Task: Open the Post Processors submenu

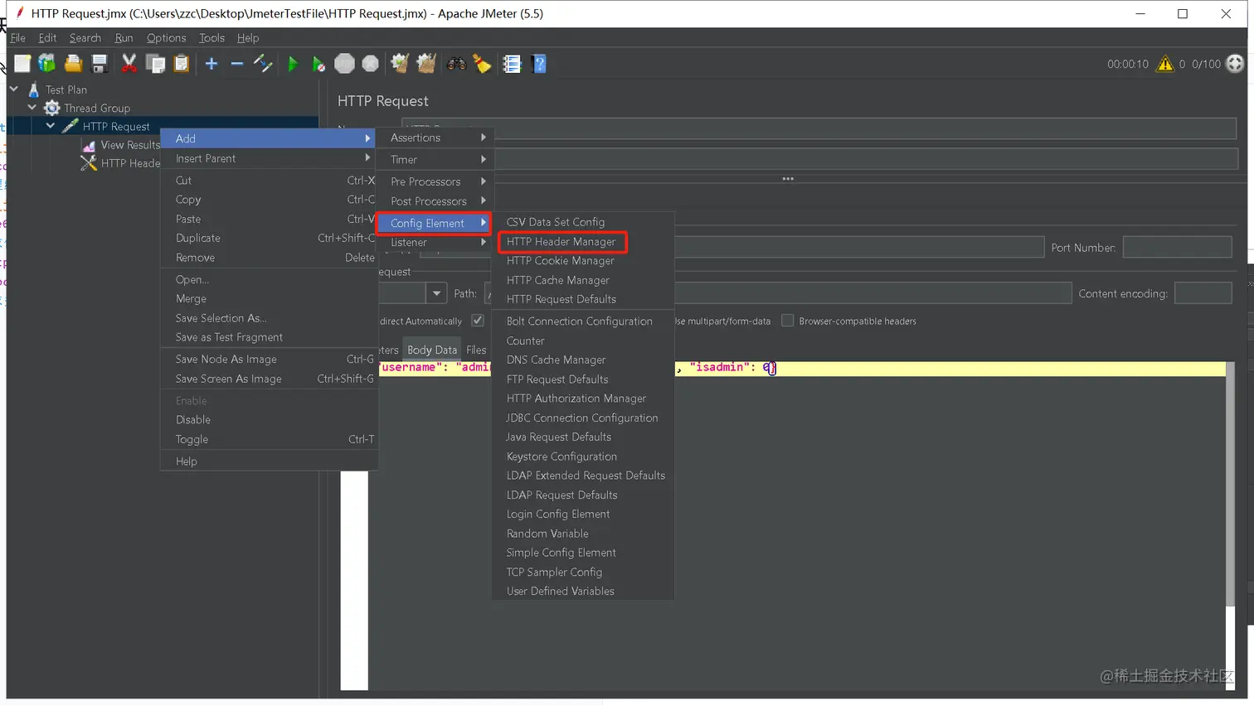Action: click(435, 201)
